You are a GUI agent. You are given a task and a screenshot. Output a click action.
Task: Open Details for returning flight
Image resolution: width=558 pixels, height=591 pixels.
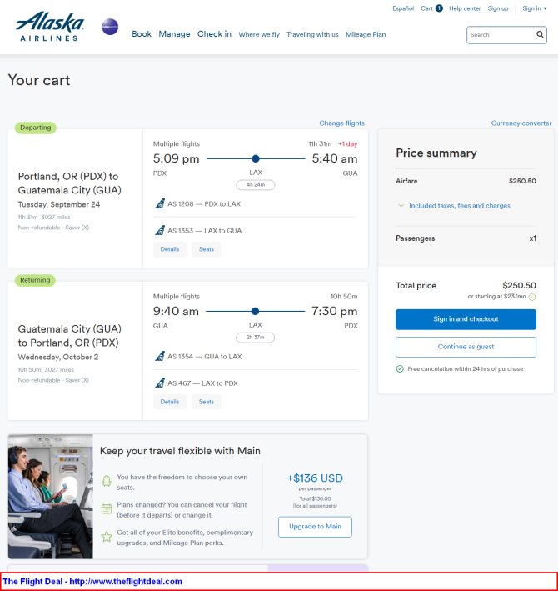[170, 402]
